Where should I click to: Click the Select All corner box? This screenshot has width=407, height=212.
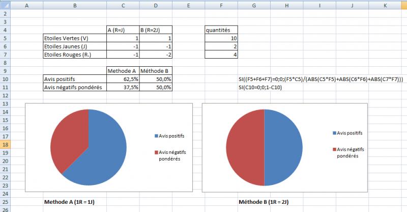tap(5, 5)
